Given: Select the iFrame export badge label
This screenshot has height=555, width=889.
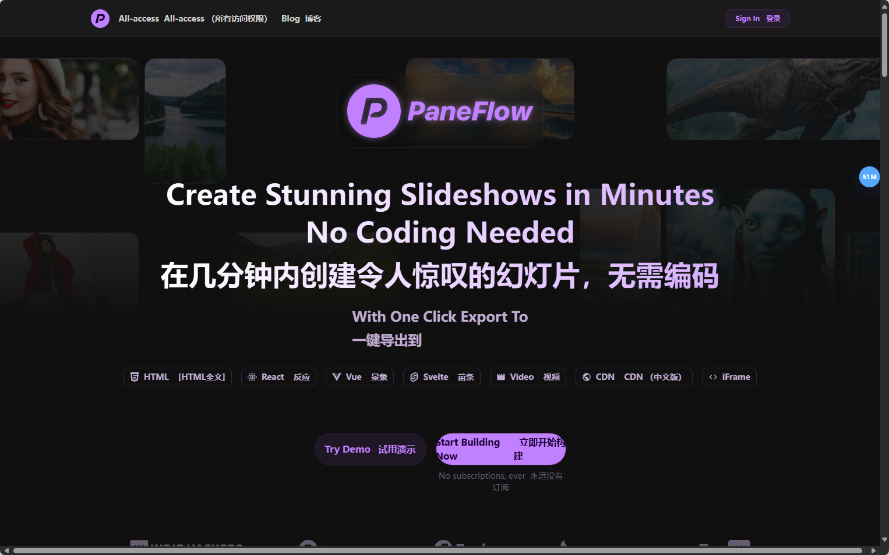Looking at the screenshot, I should [x=736, y=377].
